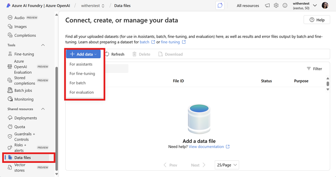Open the 25/Page dropdown
336x177 pixels.
pos(227,165)
